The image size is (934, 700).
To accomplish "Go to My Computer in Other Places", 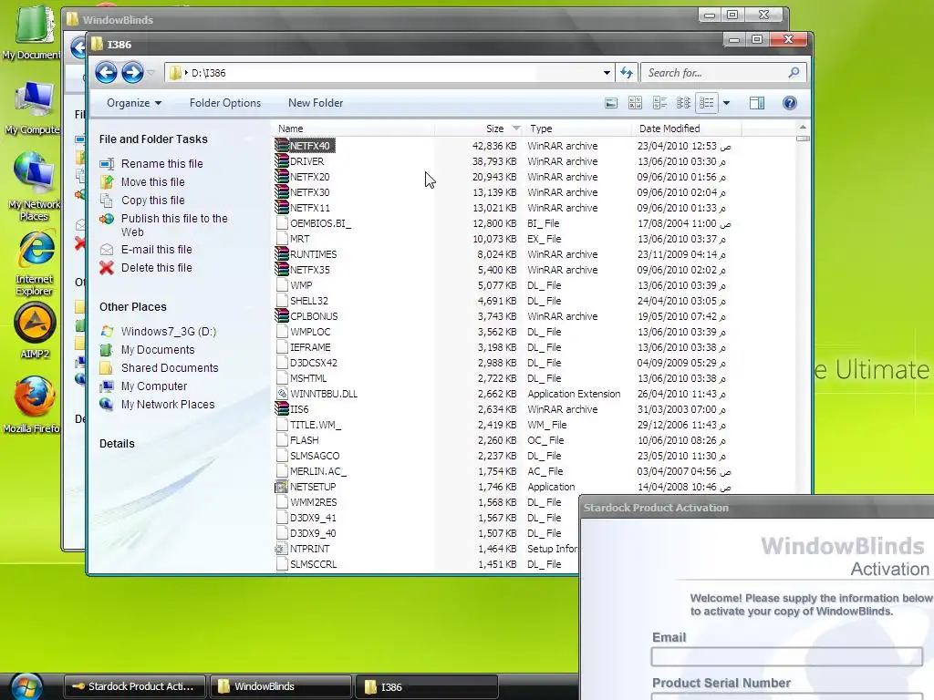I will (153, 386).
